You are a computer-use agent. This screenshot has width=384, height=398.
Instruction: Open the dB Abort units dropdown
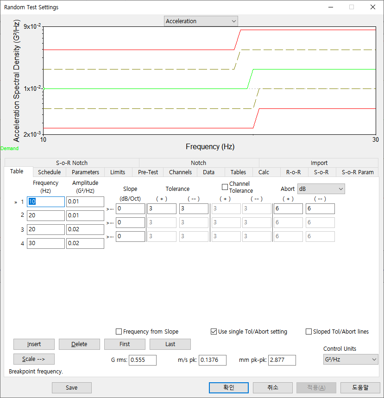pos(321,189)
